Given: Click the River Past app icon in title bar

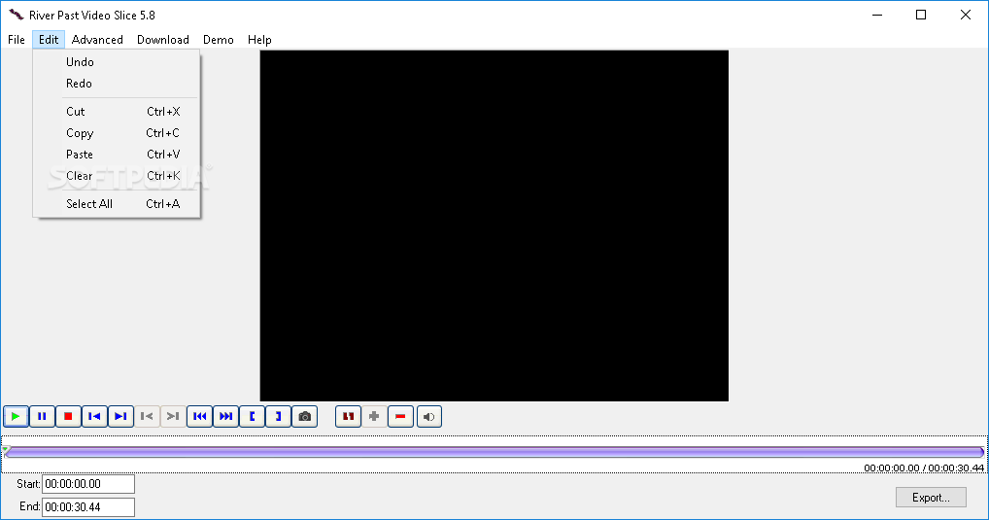Looking at the screenshot, I should [x=16, y=15].
